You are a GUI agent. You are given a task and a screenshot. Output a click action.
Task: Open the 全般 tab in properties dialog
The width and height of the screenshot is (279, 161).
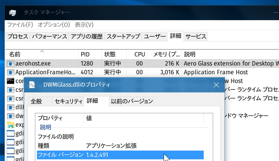[x=40, y=102]
